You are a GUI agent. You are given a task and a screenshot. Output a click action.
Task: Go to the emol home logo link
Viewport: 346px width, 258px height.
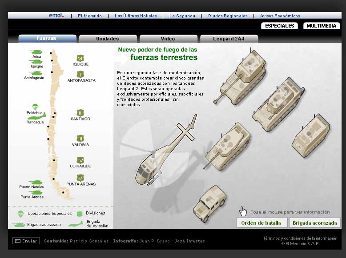pos(56,16)
